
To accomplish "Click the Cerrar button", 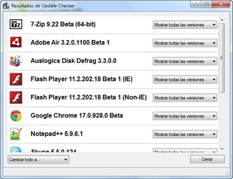I will (207, 159).
